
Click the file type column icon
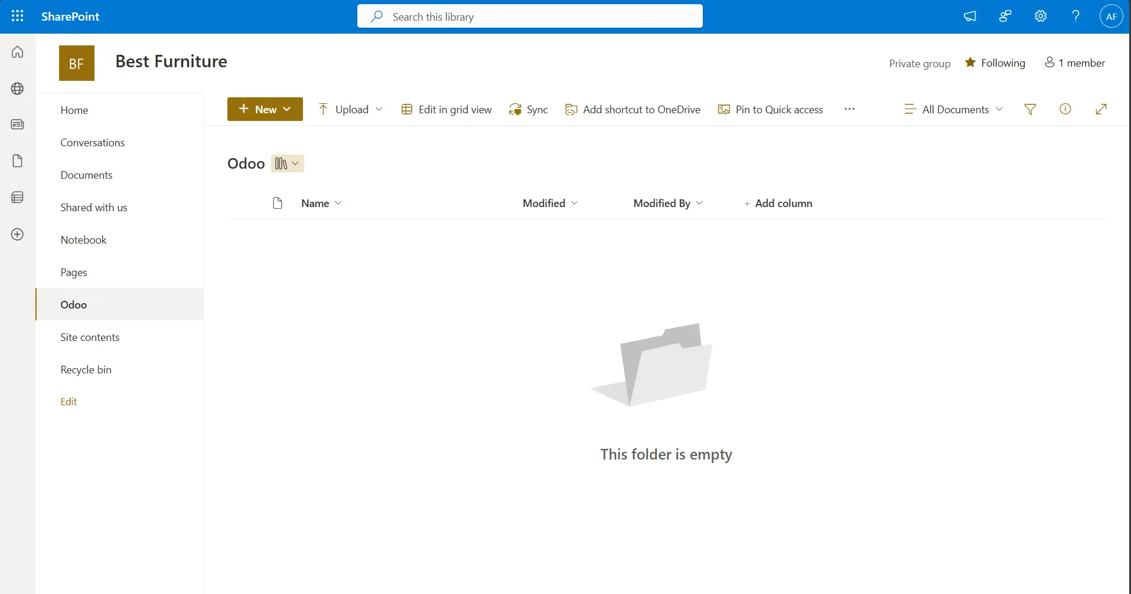278,204
